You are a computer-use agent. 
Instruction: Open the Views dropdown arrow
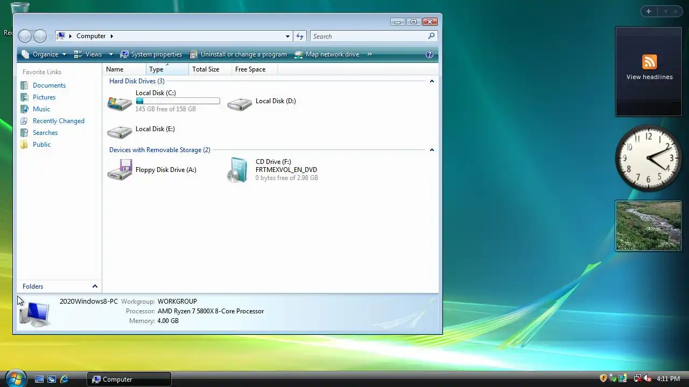pos(111,54)
